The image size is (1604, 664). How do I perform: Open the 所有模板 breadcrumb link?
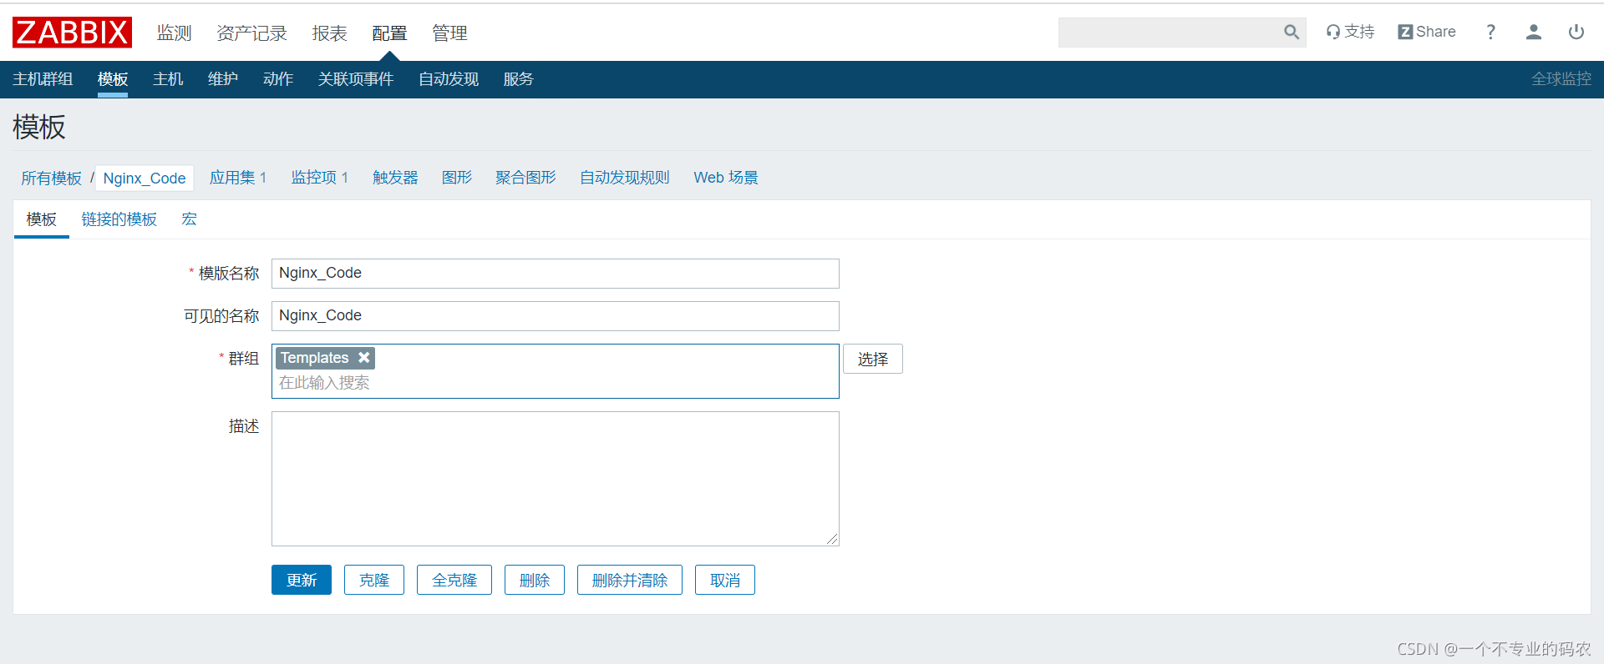point(52,179)
